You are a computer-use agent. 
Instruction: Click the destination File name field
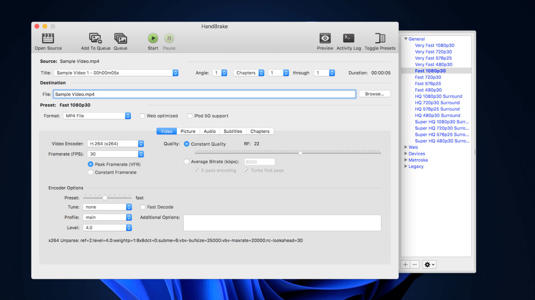coord(204,94)
